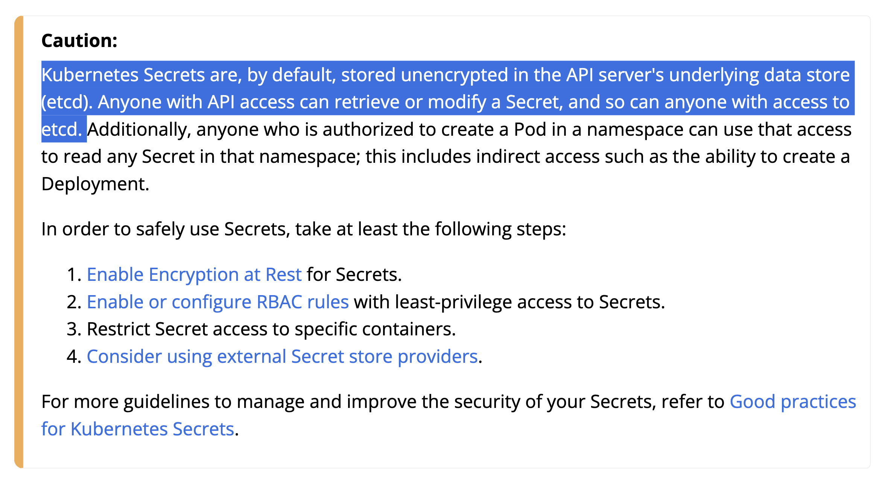Viewport: 885px width, 482px height.
Task: Click highlighted text 'Kubernetes Secrets are, by default'
Action: click(x=189, y=75)
